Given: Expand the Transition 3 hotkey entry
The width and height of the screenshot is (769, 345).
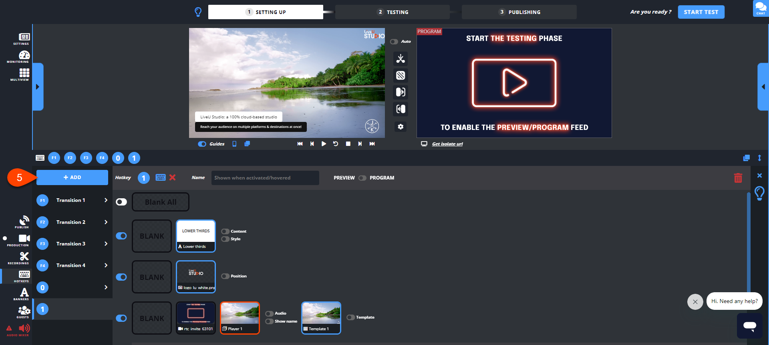Looking at the screenshot, I should [x=106, y=244].
